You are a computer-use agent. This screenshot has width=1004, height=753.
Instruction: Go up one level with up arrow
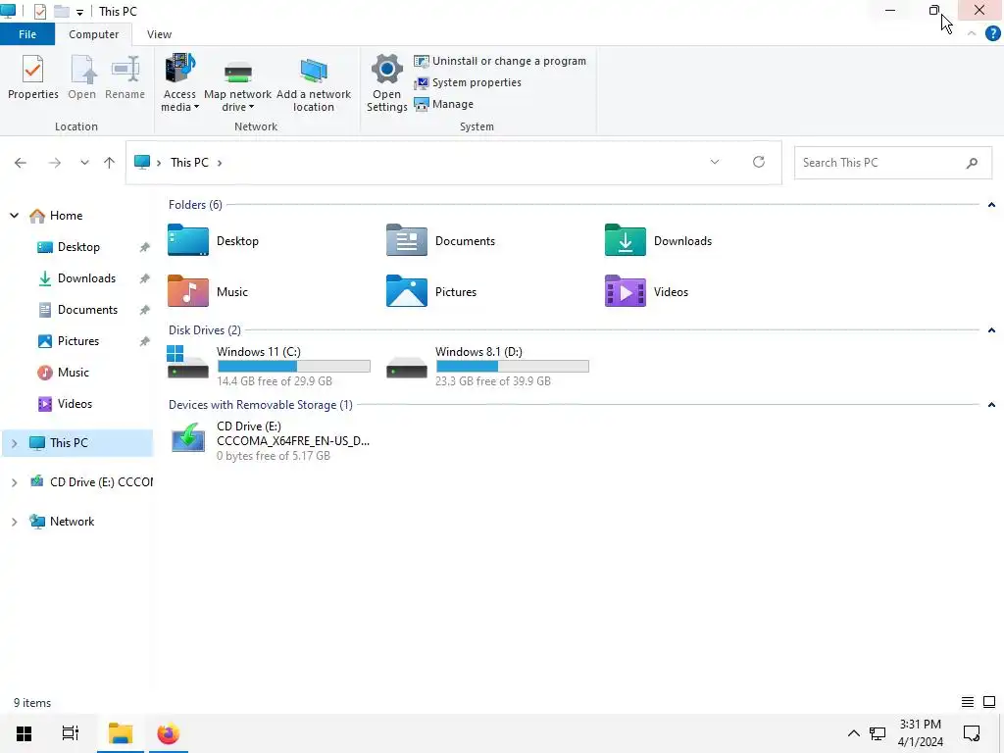pyautogui.click(x=110, y=163)
